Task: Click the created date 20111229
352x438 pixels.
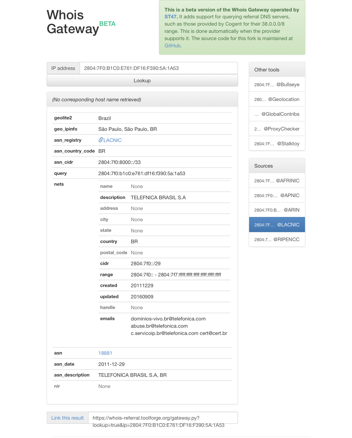Action: coord(142,285)
